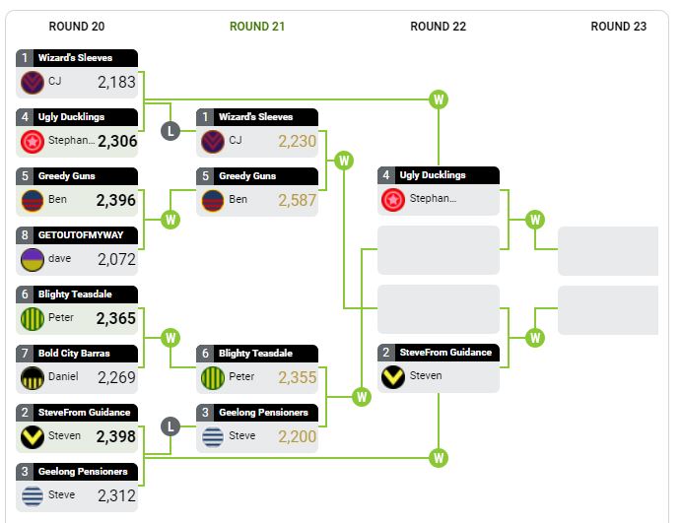Click GETOUTOFMYWAY purple and yellow logo

coord(33,259)
